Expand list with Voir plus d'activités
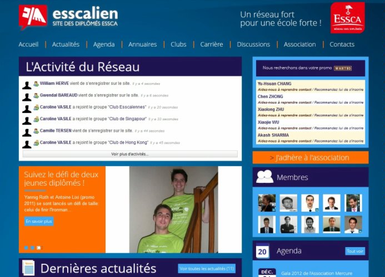The image size is (385, 277). pos(129,154)
